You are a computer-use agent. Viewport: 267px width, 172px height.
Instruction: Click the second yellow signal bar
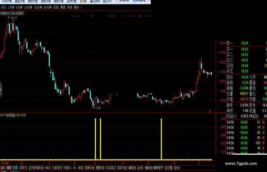tap(101, 139)
